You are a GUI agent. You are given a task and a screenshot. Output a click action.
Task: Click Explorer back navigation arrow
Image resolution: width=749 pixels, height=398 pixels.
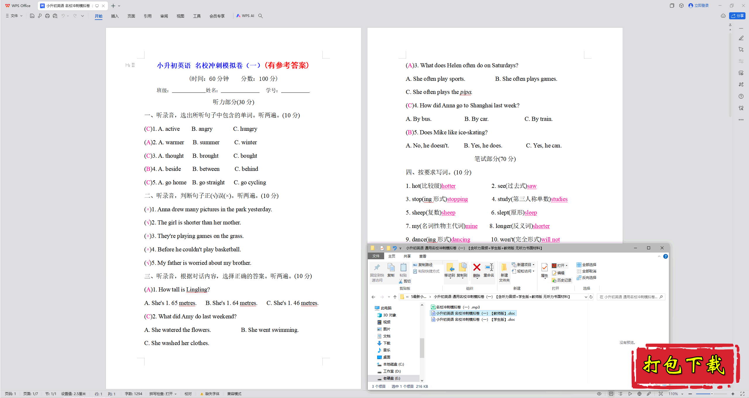[x=373, y=297]
